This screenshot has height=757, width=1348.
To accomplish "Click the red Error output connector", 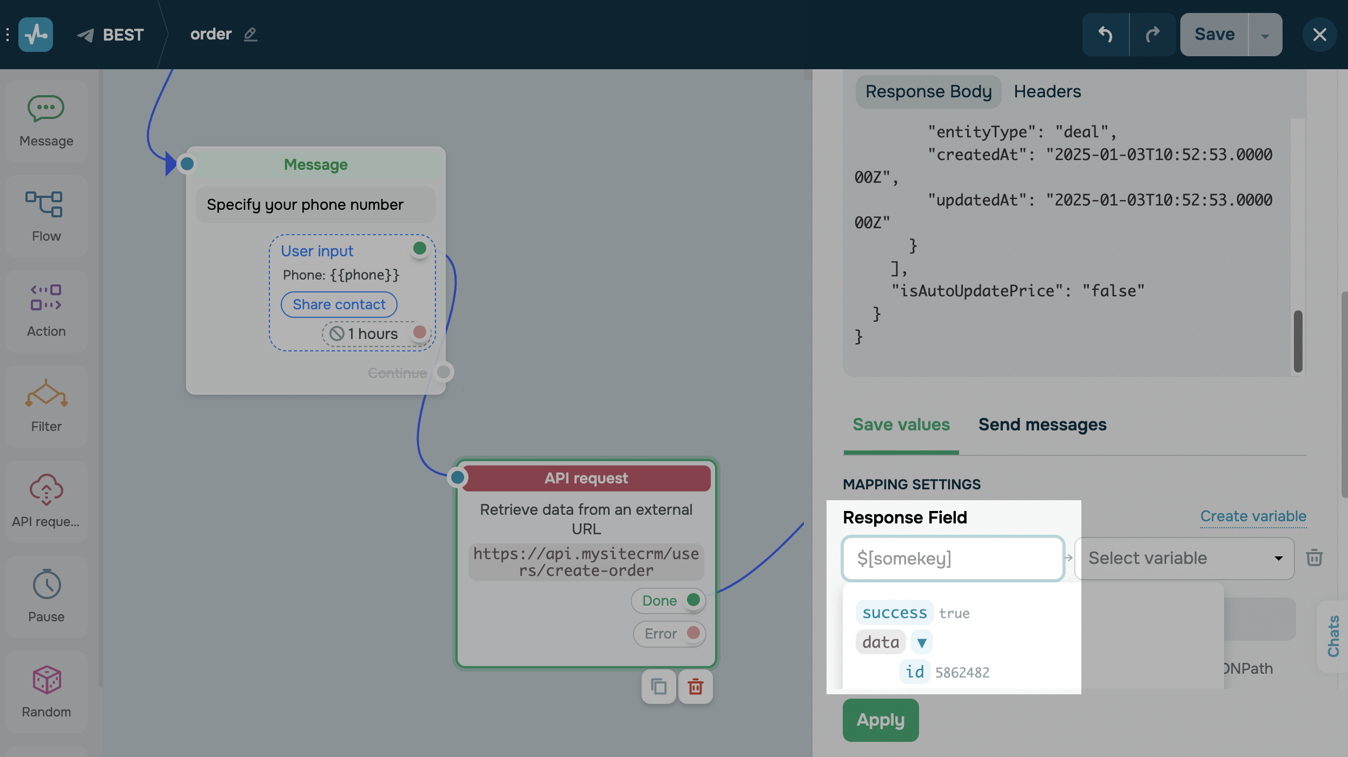I will pyautogui.click(x=693, y=633).
